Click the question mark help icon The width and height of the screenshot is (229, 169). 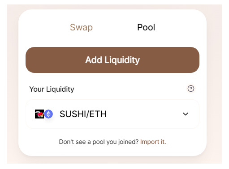(191, 89)
